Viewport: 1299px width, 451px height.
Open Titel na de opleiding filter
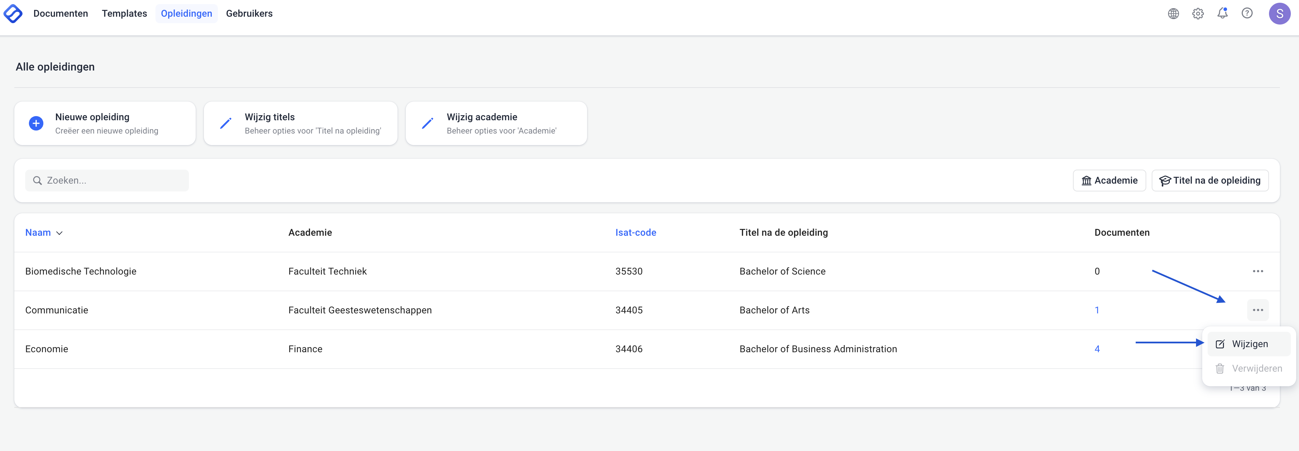coord(1210,181)
